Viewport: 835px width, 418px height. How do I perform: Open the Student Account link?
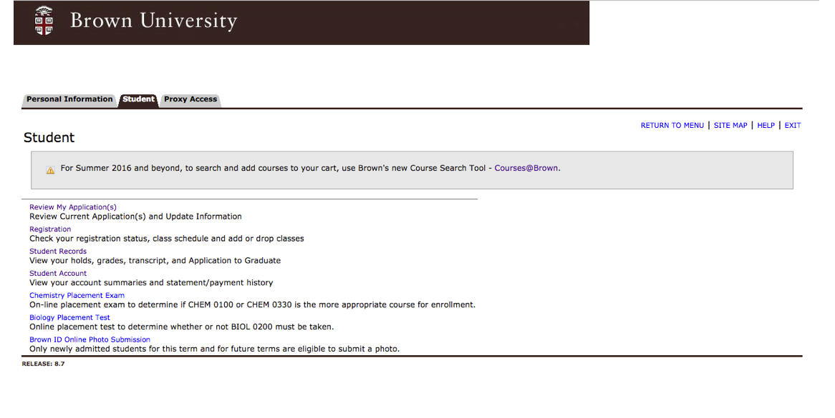point(58,274)
